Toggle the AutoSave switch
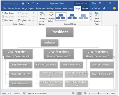Screen dimensions: 119x96 coord(16,3)
